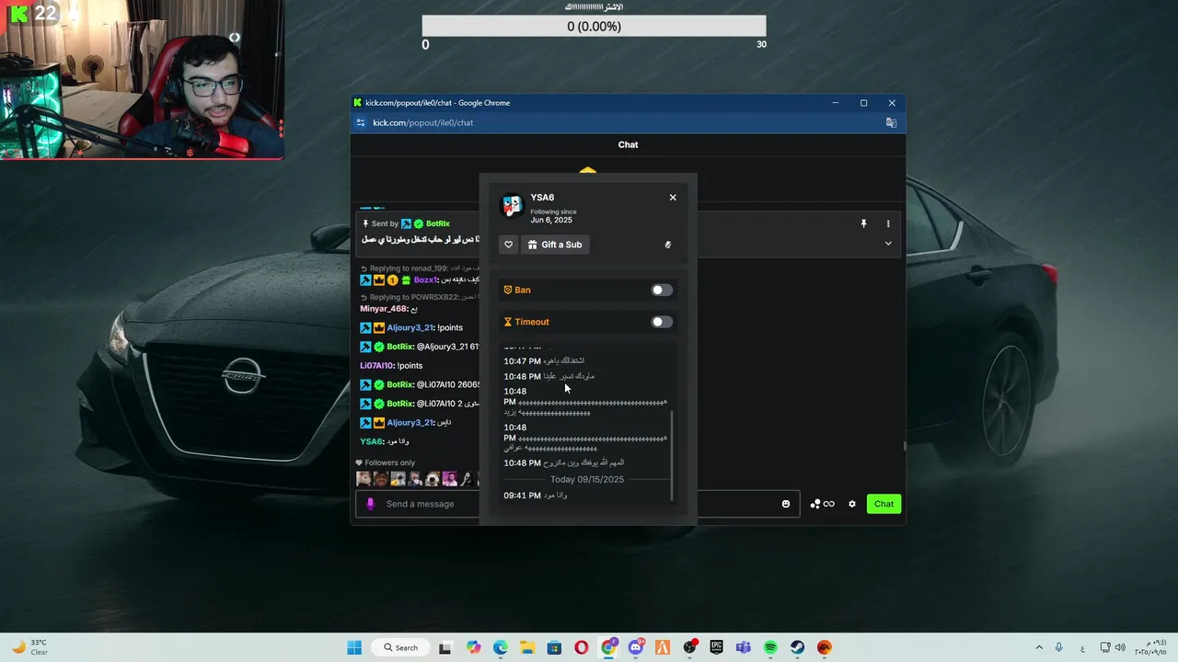Show hidden system tray icons

(1039, 647)
